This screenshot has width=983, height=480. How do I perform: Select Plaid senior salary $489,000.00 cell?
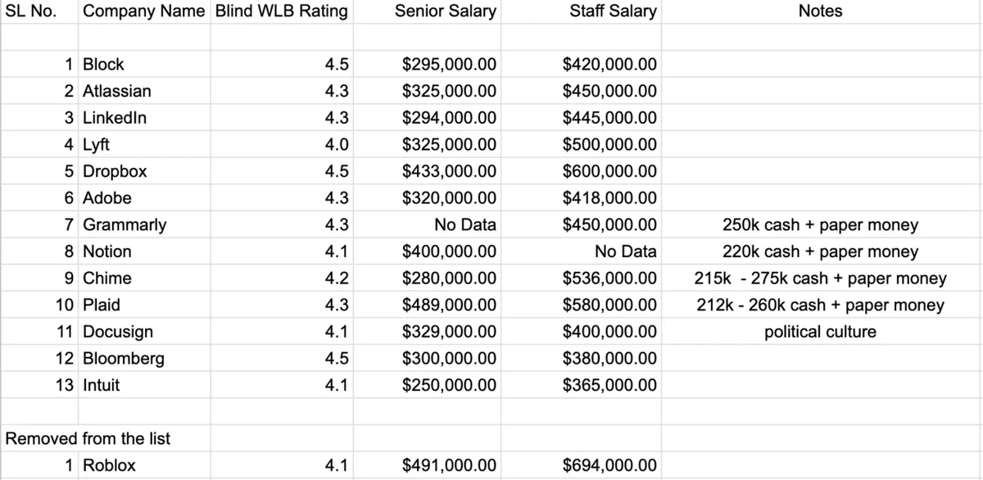coord(448,306)
